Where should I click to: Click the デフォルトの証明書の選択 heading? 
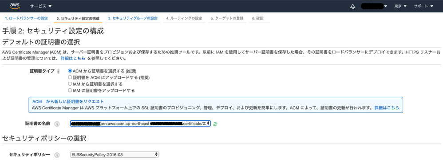(x=41, y=42)
